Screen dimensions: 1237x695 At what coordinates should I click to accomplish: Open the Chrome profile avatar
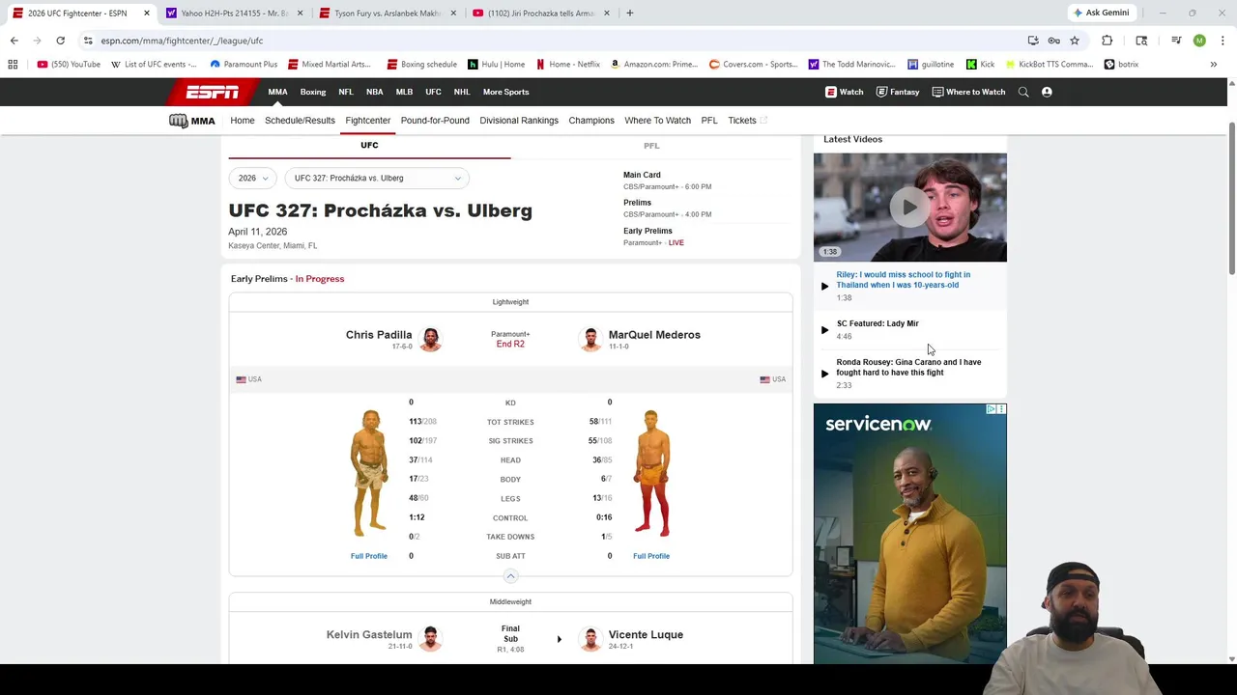tap(1199, 41)
